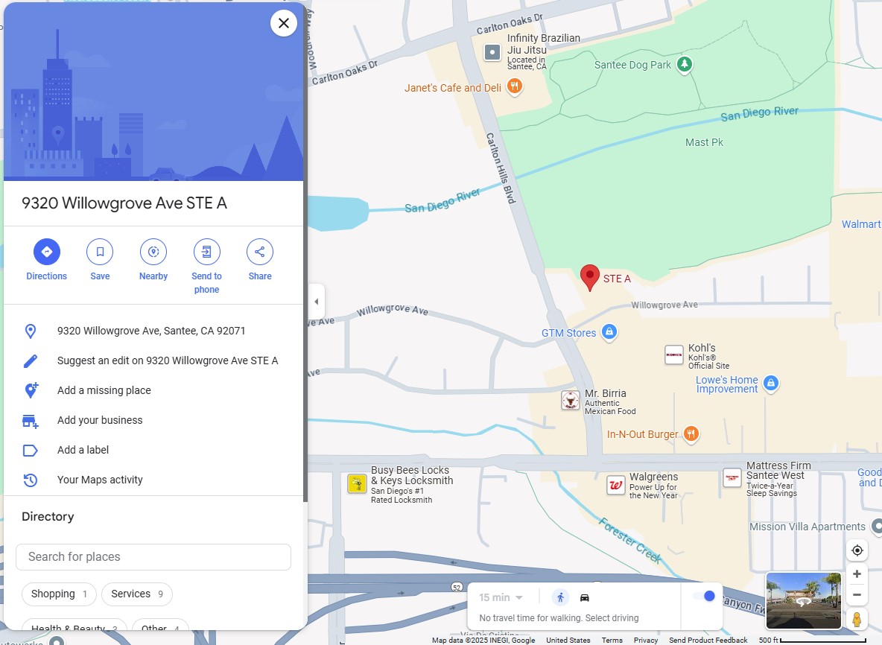
Task: Filter directory by Shopping
Action: (59, 594)
